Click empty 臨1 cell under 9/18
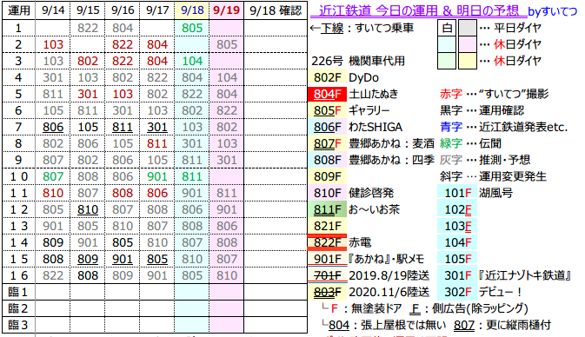Viewport: 585px width, 337px height. (x=192, y=292)
